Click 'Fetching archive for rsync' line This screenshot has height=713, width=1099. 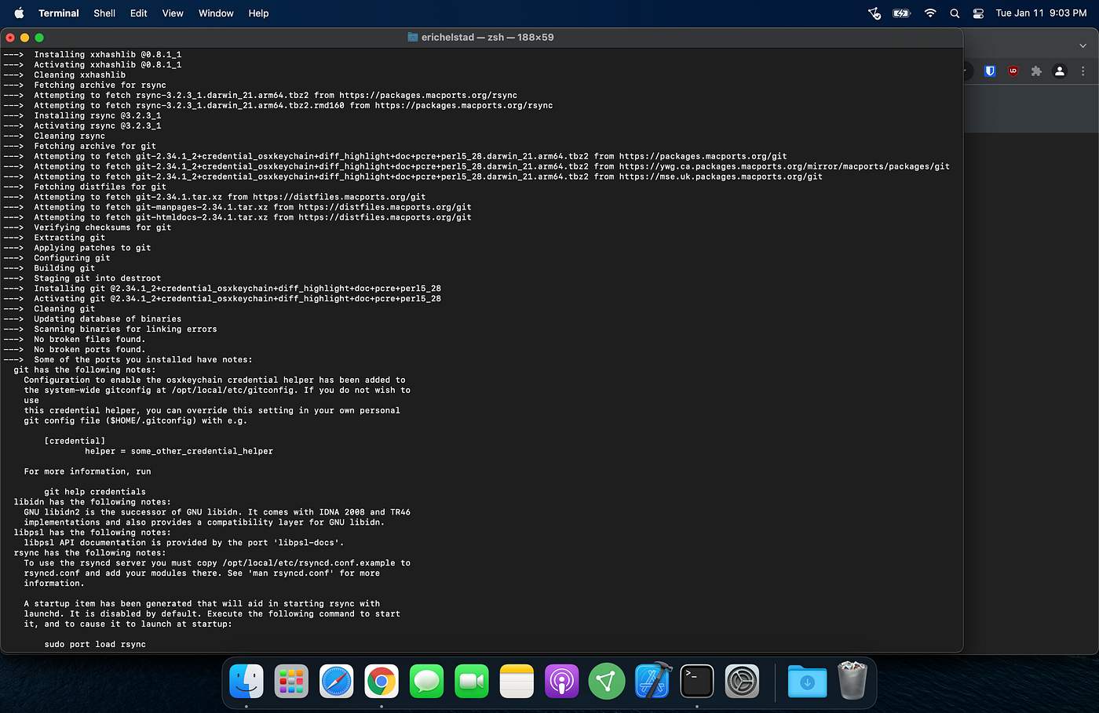click(x=100, y=85)
